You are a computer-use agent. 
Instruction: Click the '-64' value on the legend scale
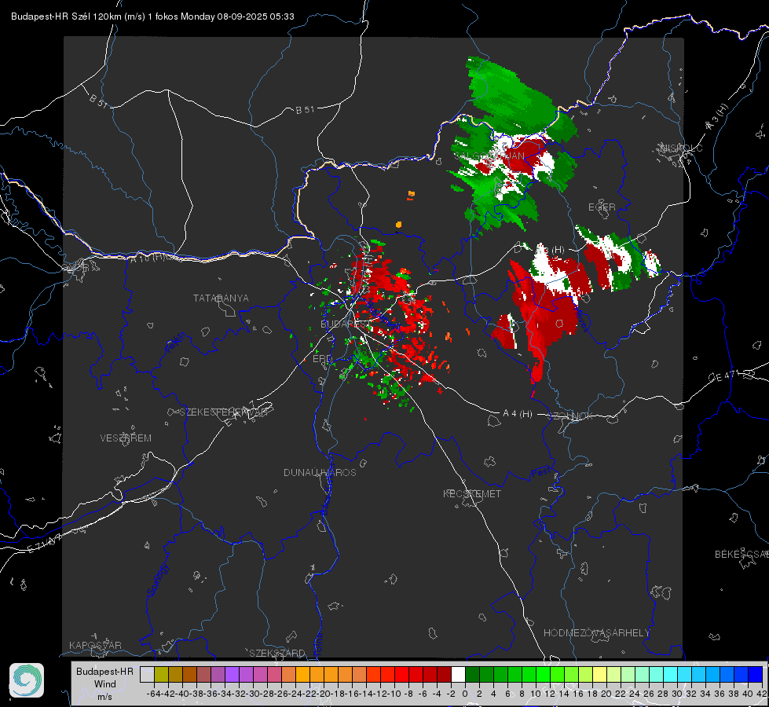(x=153, y=694)
